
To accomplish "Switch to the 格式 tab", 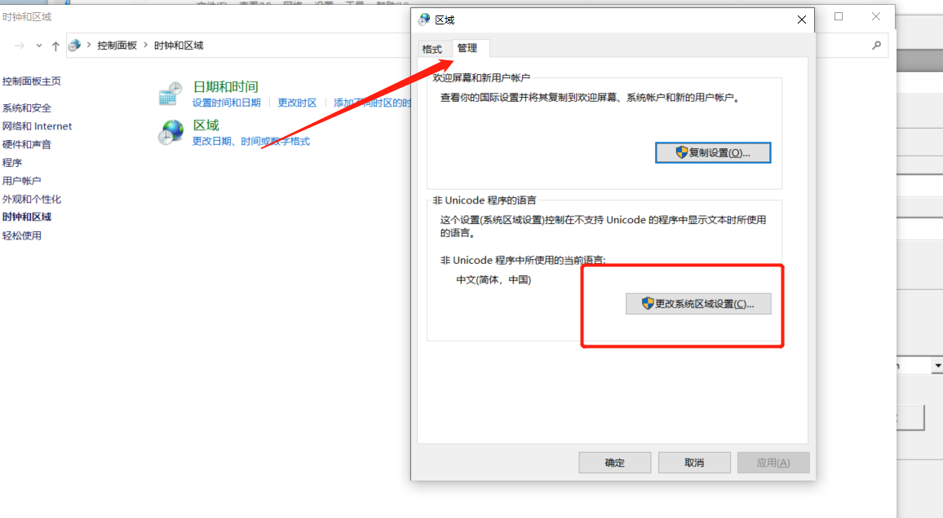I will tap(432, 49).
